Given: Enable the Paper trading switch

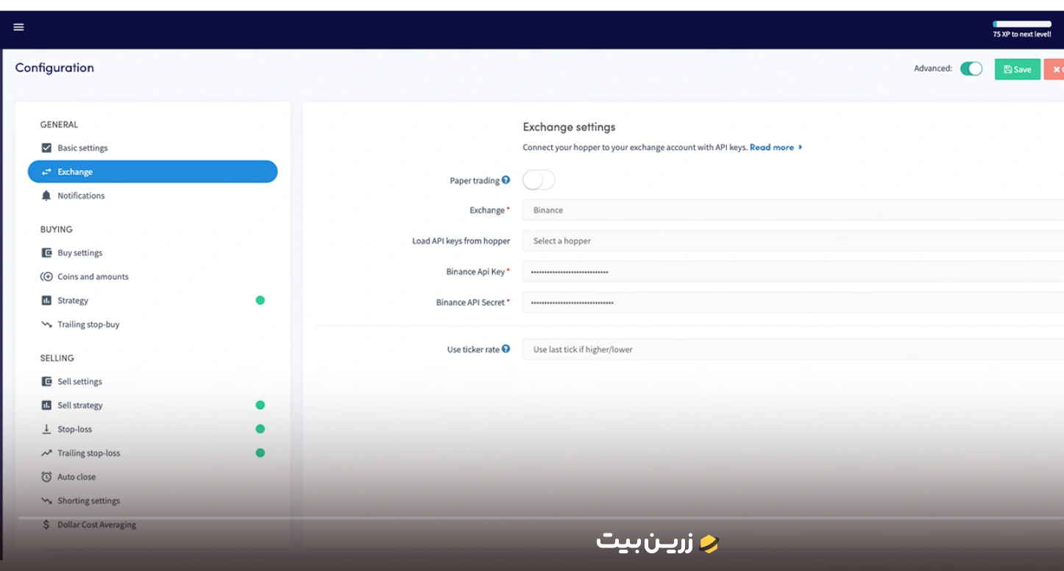Looking at the screenshot, I should point(539,180).
